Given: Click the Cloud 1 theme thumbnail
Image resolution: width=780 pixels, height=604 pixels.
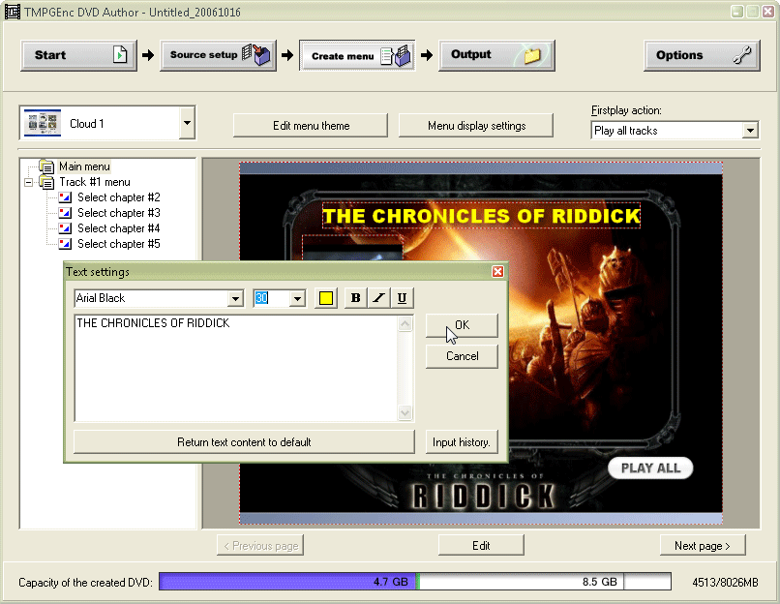Looking at the screenshot, I should [43, 122].
